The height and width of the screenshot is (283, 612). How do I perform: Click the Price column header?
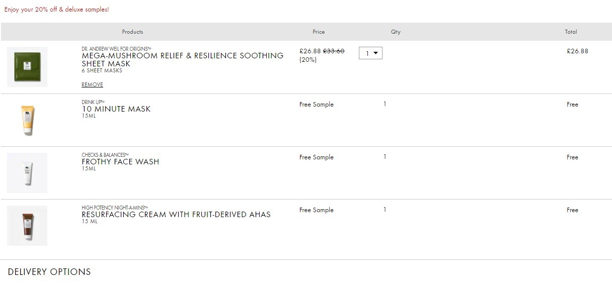pos(319,32)
